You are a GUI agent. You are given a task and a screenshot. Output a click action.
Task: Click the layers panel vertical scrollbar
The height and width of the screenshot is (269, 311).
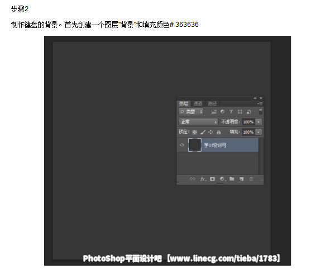(x=261, y=156)
